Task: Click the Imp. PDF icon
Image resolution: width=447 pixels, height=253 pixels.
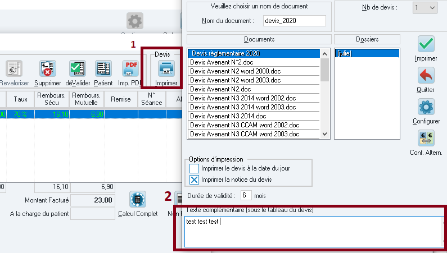Action: click(131, 68)
